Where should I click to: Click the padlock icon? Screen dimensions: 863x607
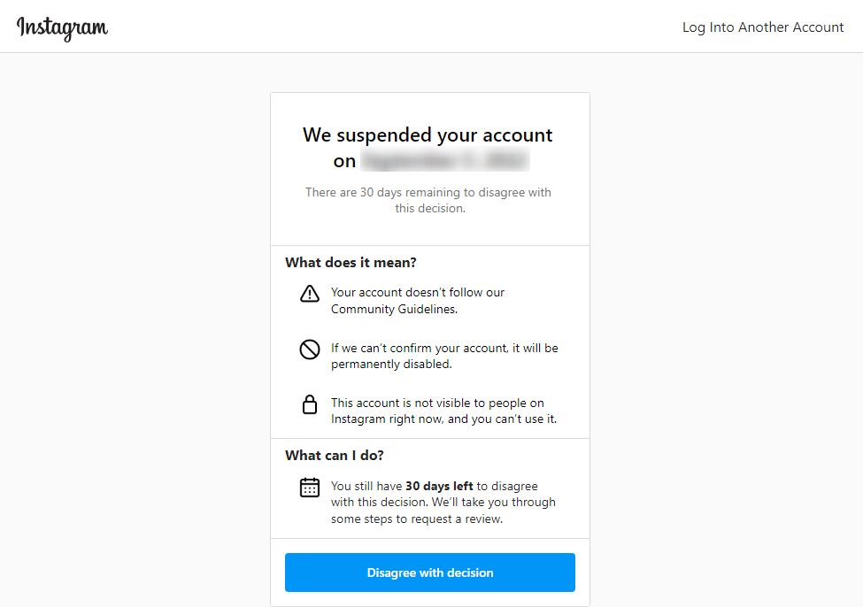pyautogui.click(x=310, y=404)
